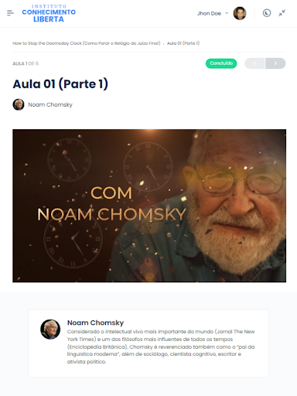
Task: Open the hamburger sidebar menu
Action: pyautogui.click(x=10, y=13)
